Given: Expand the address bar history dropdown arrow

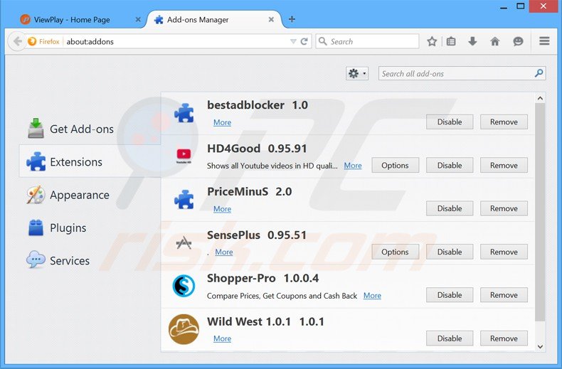Looking at the screenshot, I should [293, 41].
